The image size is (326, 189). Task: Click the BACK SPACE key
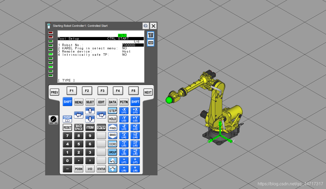pos(79,127)
